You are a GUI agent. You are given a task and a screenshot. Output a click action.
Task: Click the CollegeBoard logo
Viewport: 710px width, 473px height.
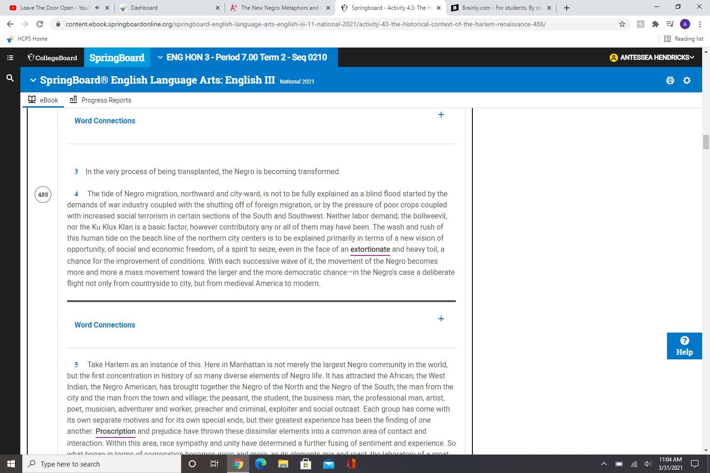(52, 58)
